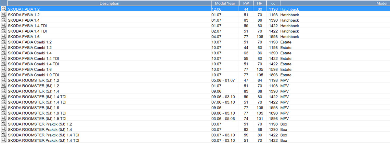Click 'Hatchback' in the SKODA FABIA 1.6 row
This screenshot has width=390, height=144.
pos(290,37)
